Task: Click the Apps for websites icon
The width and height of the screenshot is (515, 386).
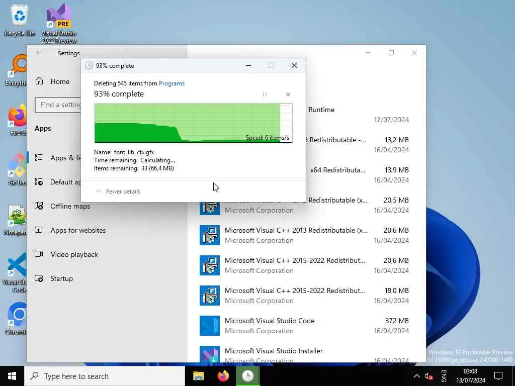Action: tap(39, 230)
